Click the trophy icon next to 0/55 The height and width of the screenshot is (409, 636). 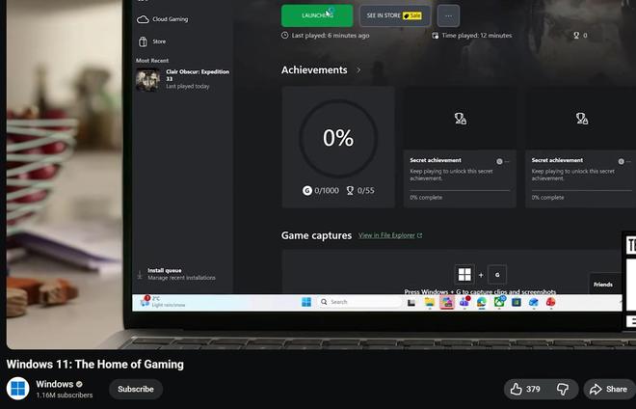350,190
